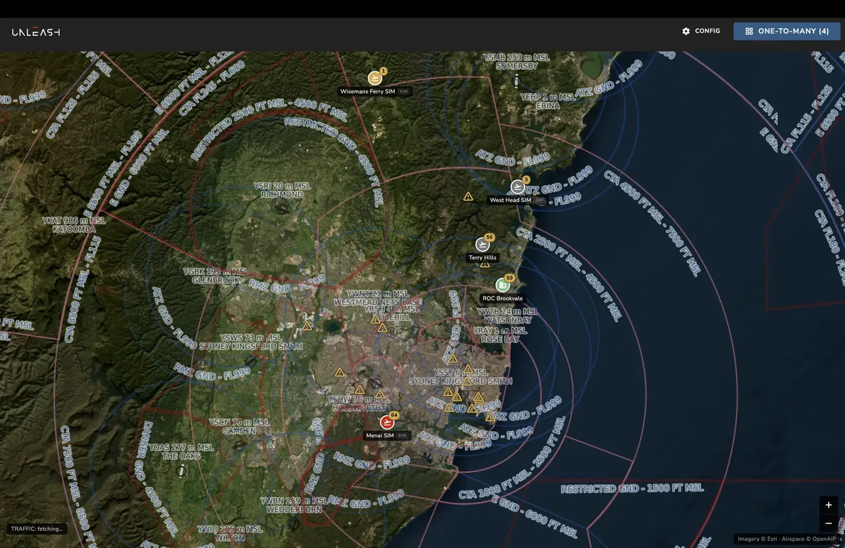Click the 59 badge on ROC Brookvale marker
Screen dimensions: 845x548
click(509, 278)
